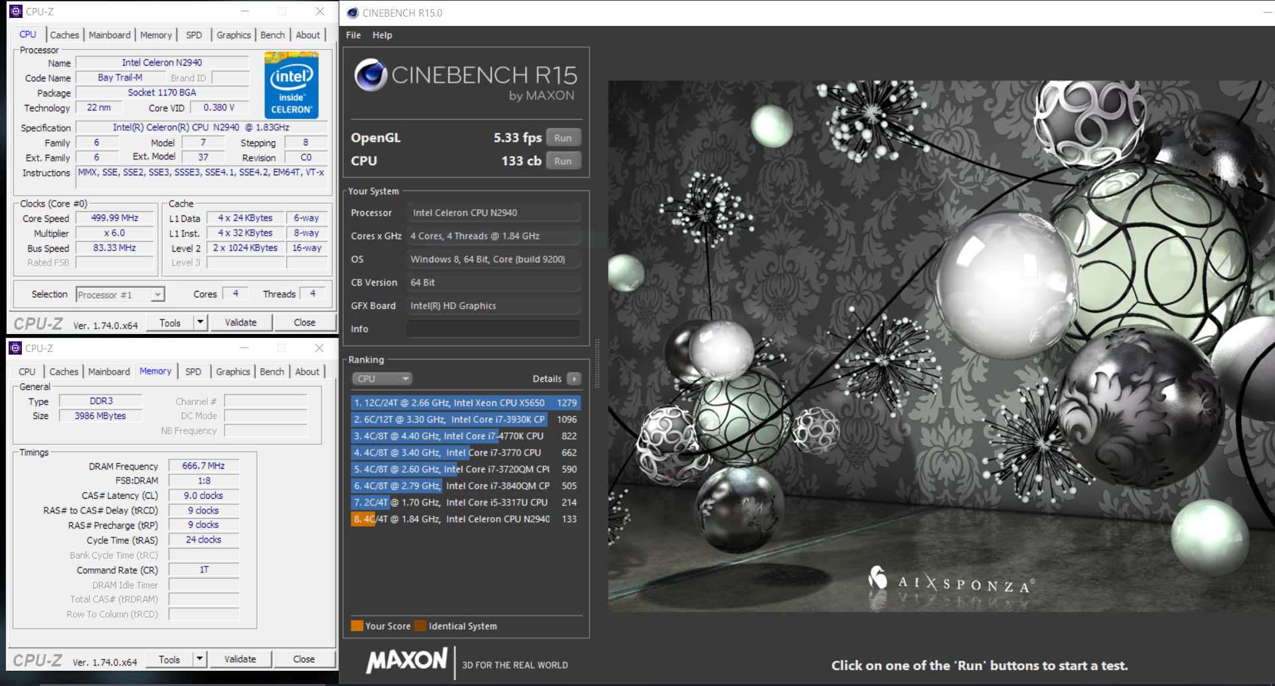Open Bench tab in lower CPU-Z window
This screenshot has width=1275, height=686.
[272, 372]
